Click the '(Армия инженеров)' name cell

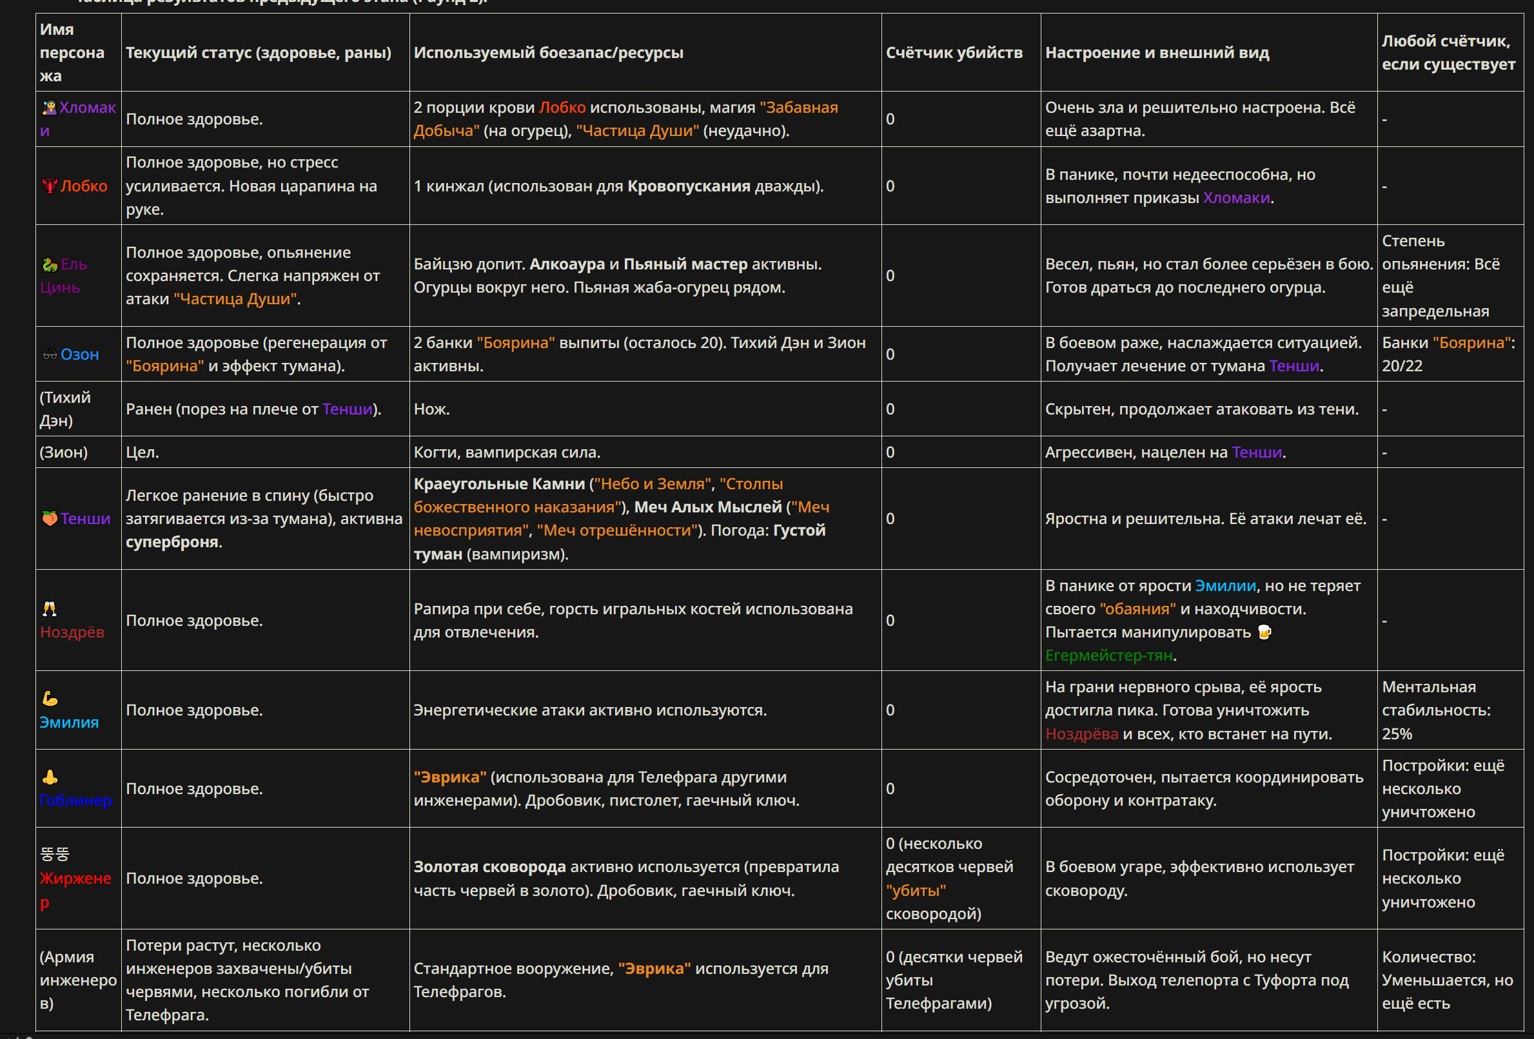tap(78, 980)
